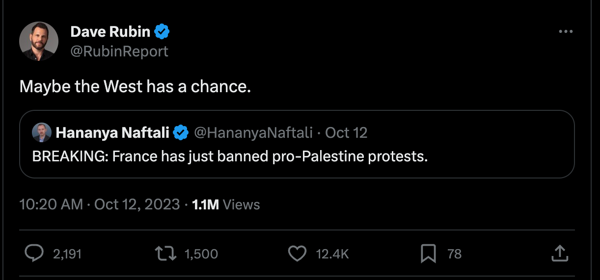Click the 1.1M Views count
The width and height of the screenshot is (600, 280).
coord(226,204)
